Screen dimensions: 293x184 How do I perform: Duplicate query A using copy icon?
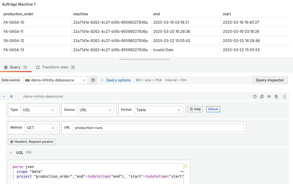tap(262, 96)
